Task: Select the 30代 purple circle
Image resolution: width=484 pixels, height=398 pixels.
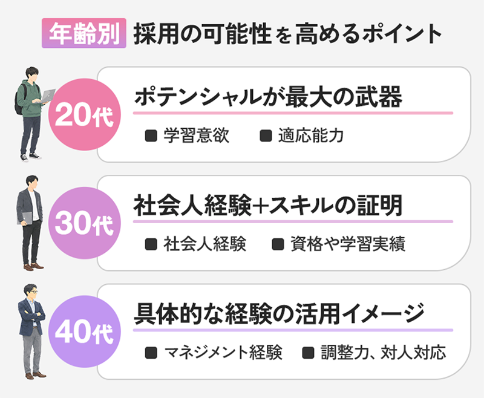Action: pos(84,223)
